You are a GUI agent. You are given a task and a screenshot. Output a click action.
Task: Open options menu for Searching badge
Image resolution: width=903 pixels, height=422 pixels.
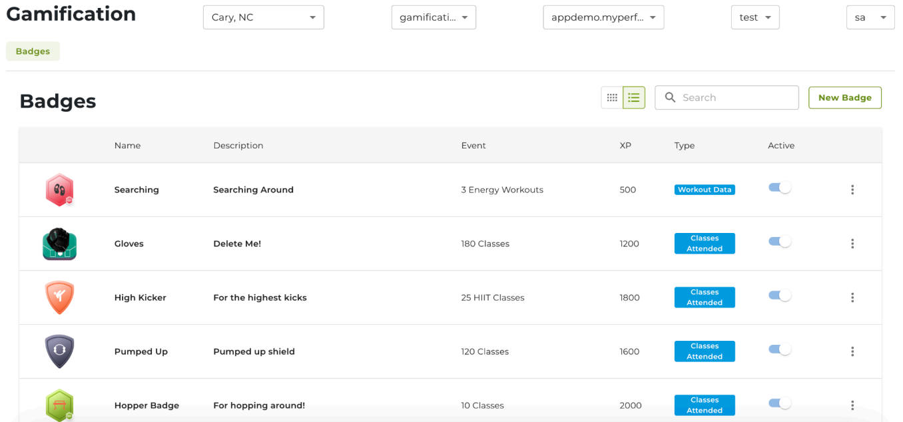[x=852, y=190]
